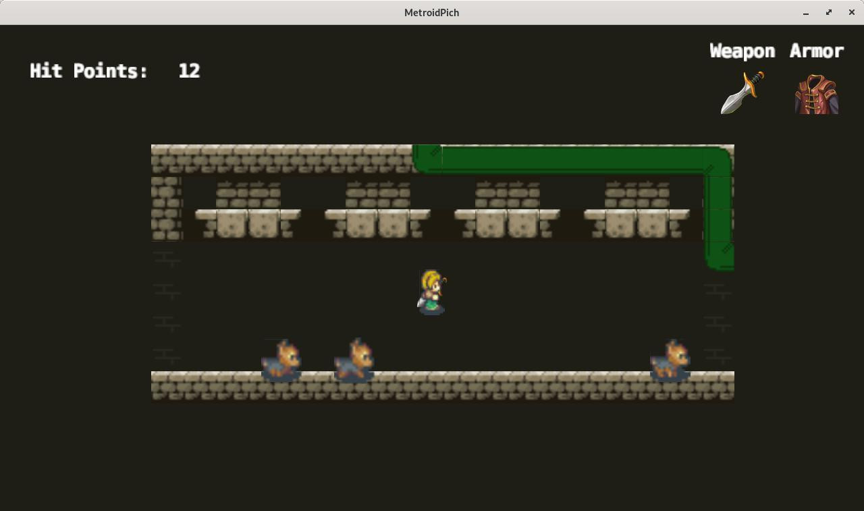Screen dimensions: 864x511
Task: Select the red armor icon
Action: [x=817, y=94]
